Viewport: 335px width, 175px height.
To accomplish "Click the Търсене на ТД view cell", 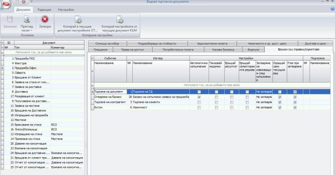I will coord(161,92).
